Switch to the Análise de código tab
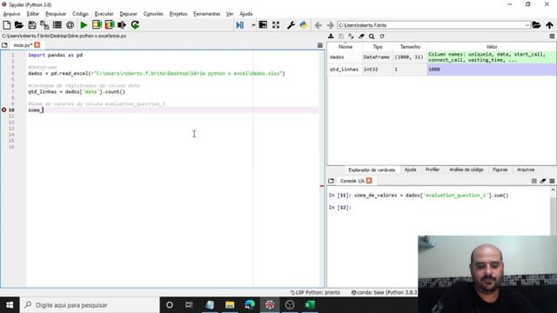Screen dimensions: 557x313 [466, 170]
